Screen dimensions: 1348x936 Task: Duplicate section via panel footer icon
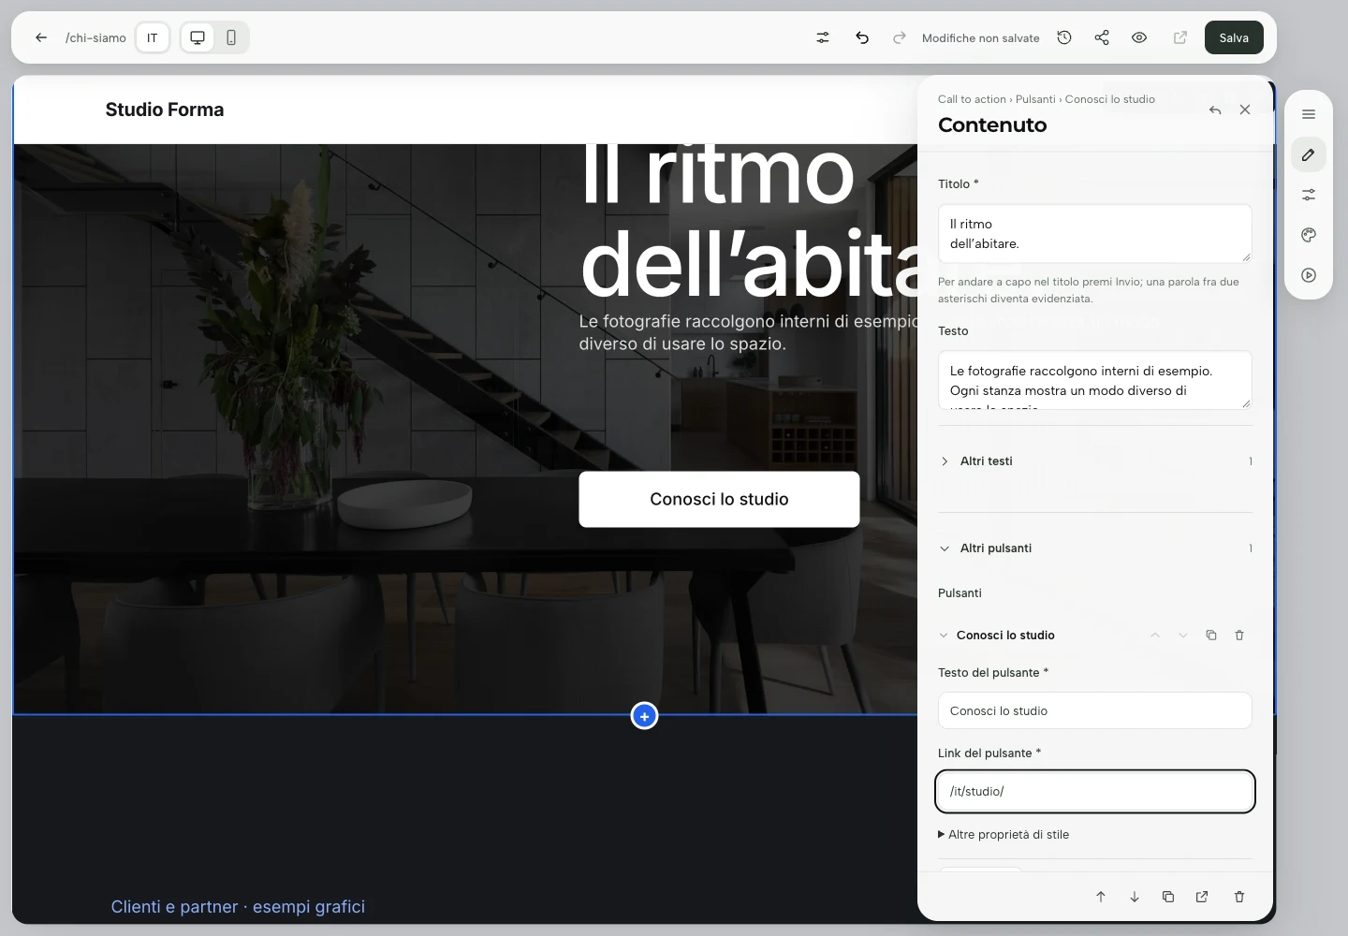point(1168,897)
